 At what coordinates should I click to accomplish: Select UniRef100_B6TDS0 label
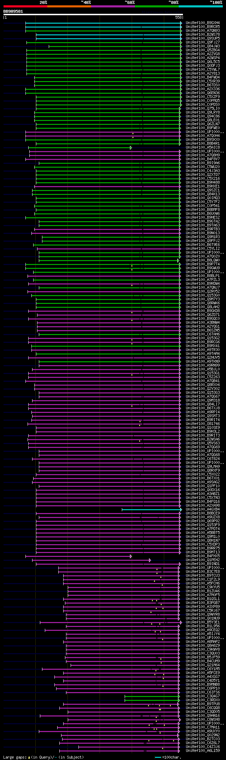[x=203, y=85]
